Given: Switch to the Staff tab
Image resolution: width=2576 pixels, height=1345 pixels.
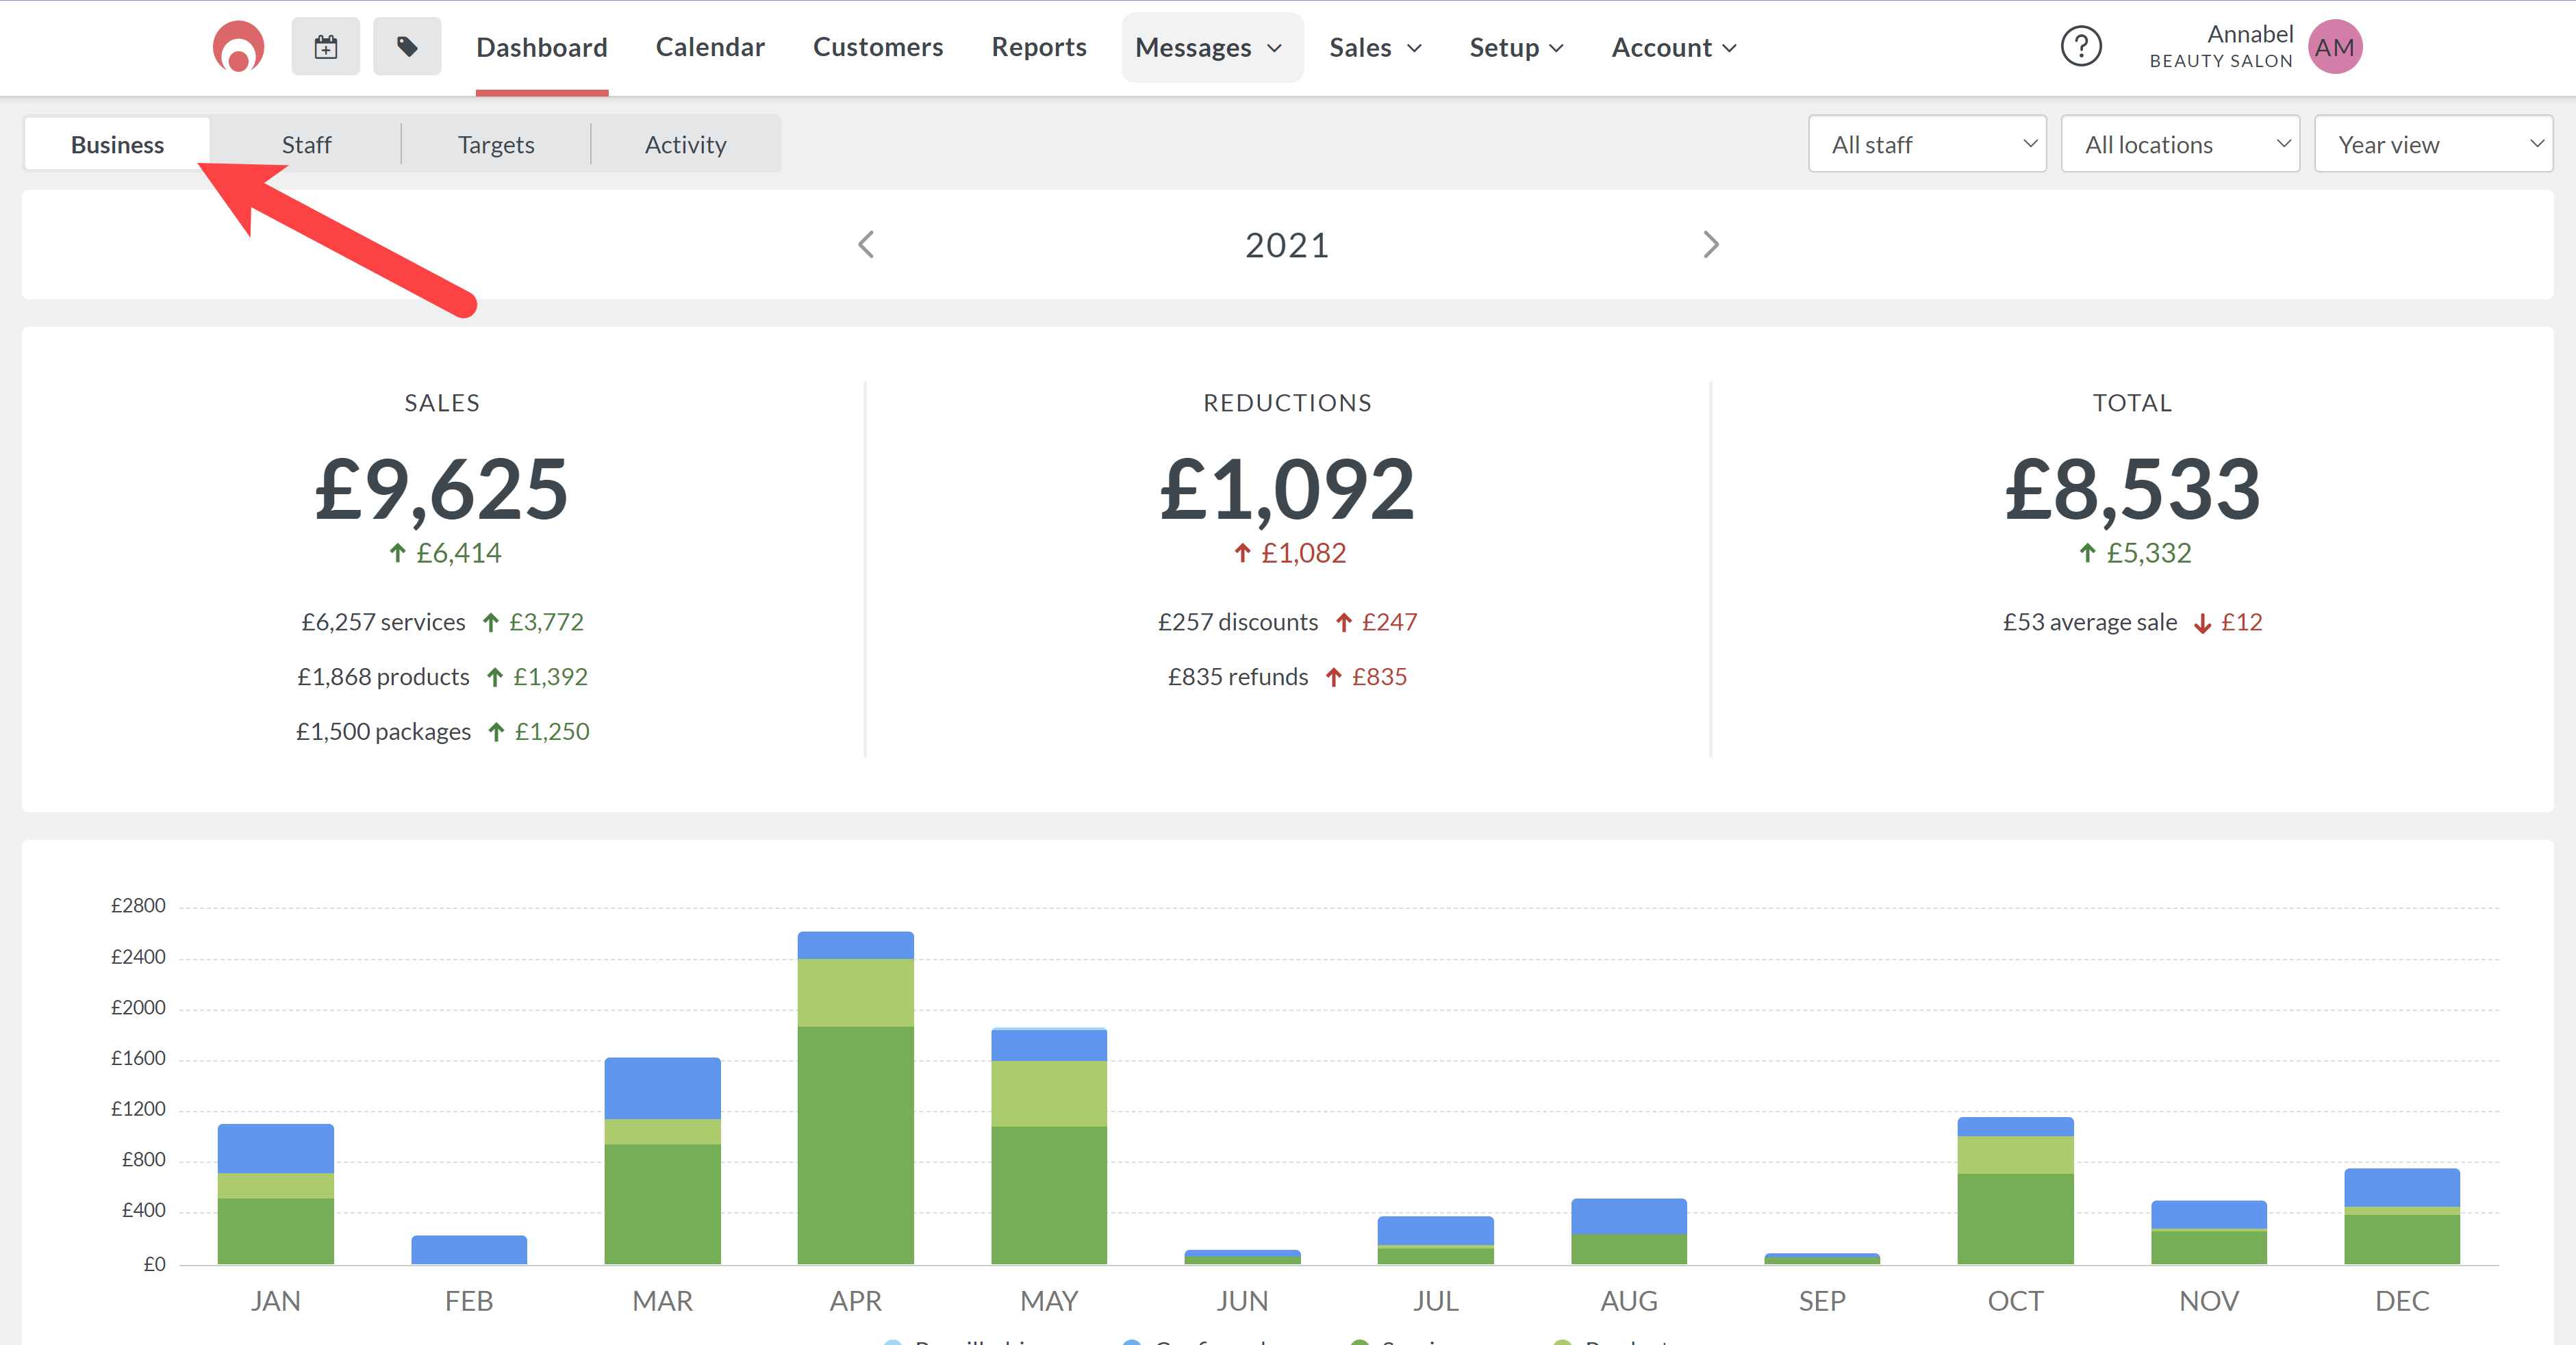Looking at the screenshot, I should point(306,144).
